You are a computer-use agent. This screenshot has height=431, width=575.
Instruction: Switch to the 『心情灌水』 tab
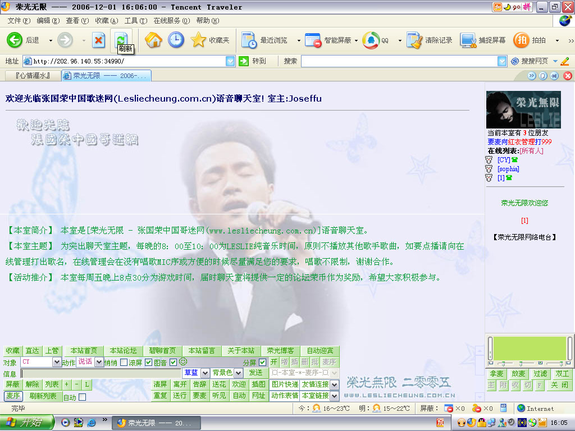pyautogui.click(x=33, y=76)
